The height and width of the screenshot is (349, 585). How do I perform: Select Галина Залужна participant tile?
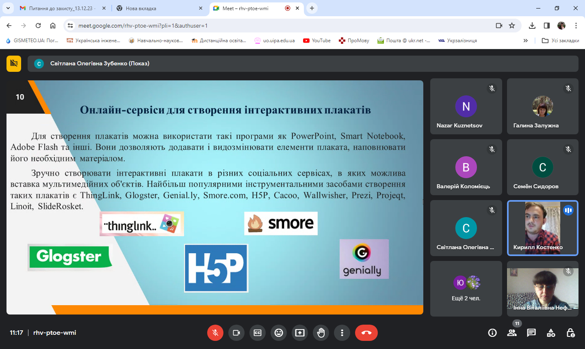click(x=543, y=106)
